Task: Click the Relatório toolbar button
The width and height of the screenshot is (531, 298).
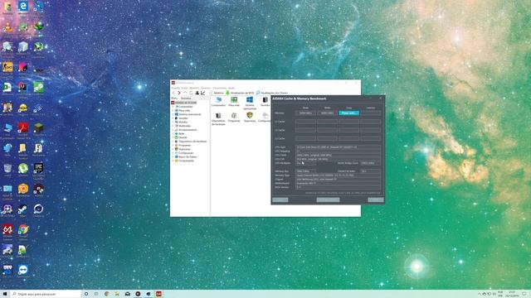Action: click(217, 93)
